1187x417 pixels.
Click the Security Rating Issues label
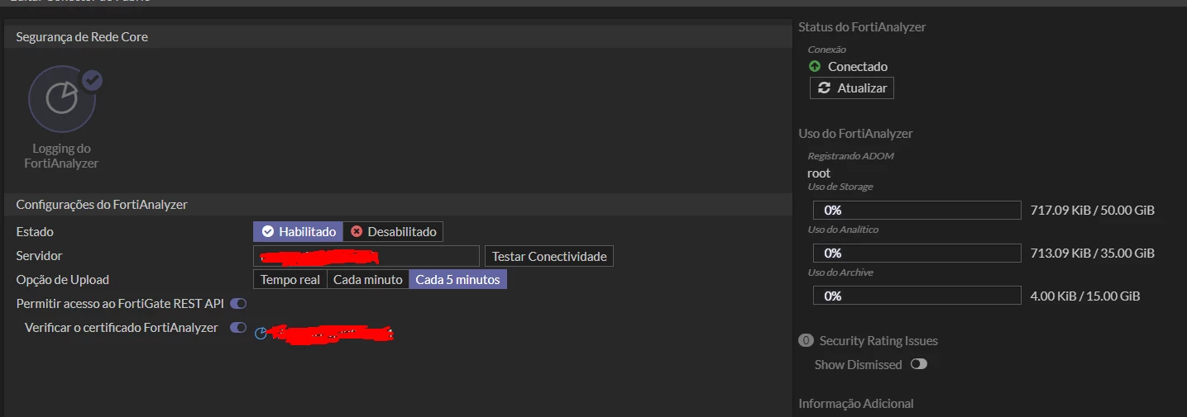coord(878,341)
